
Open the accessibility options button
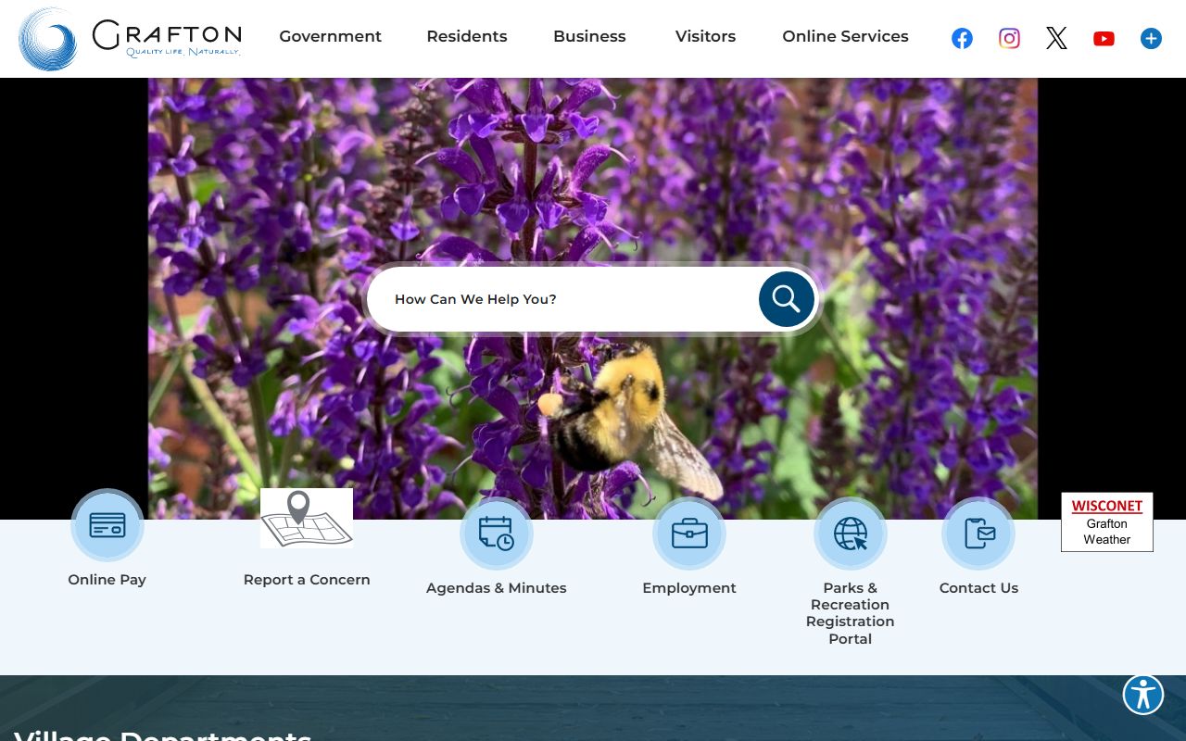1142,694
